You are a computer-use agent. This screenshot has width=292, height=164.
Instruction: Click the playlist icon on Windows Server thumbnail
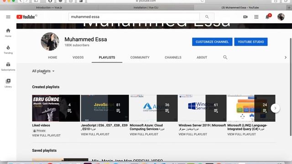216,111
